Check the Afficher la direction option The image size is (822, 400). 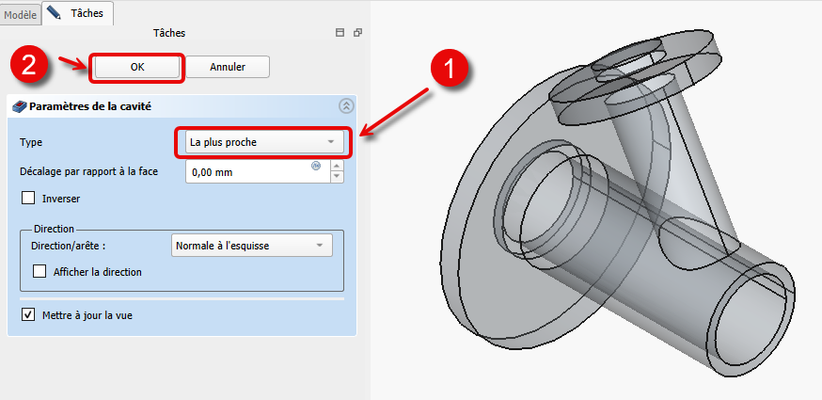[x=40, y=272]
